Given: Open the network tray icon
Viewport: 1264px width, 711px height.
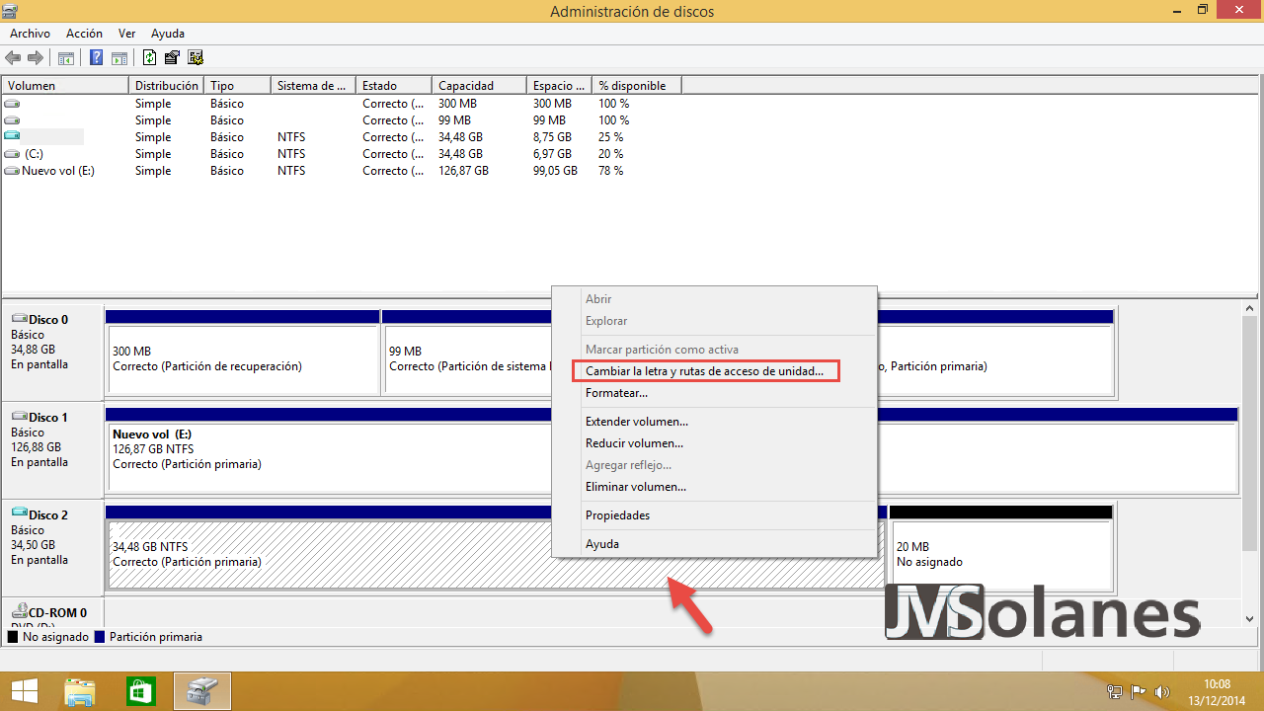Looking at the screenshot, I should tap(1115, 692).
